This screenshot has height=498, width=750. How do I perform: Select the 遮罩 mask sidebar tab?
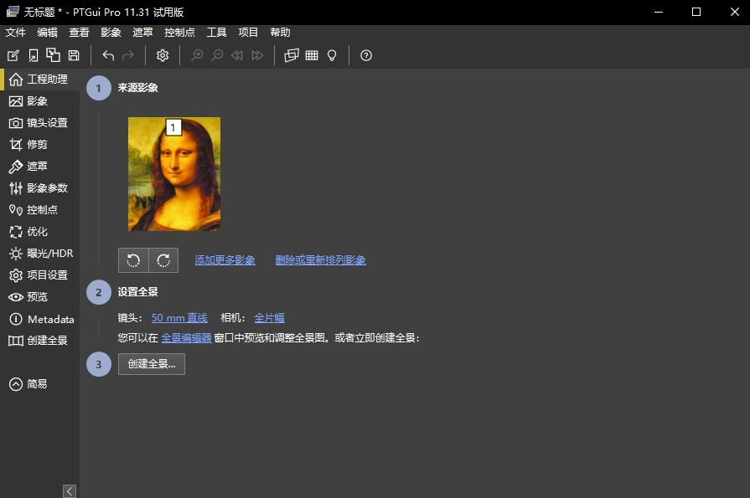pos(39,167)
